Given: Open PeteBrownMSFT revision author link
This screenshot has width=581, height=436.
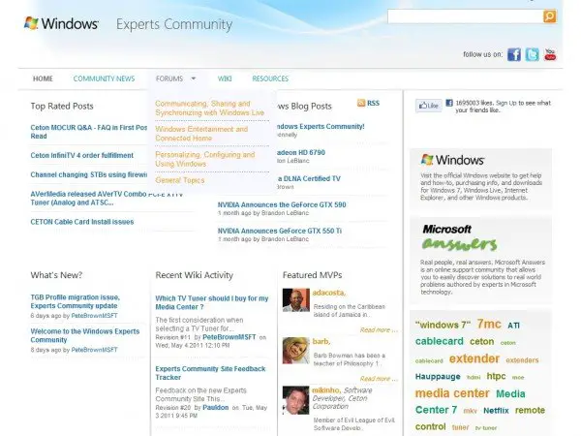Looking at the screenshot, I should tap(229, 337).
